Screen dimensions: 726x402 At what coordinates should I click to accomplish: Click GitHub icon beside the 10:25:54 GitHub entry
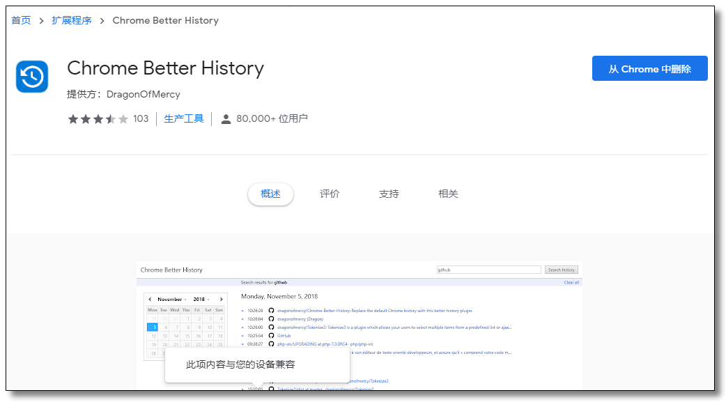point(271,336)
